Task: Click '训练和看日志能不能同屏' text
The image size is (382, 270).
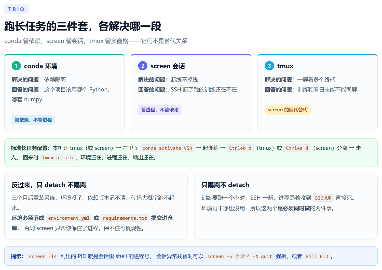Action: [327, 89]
